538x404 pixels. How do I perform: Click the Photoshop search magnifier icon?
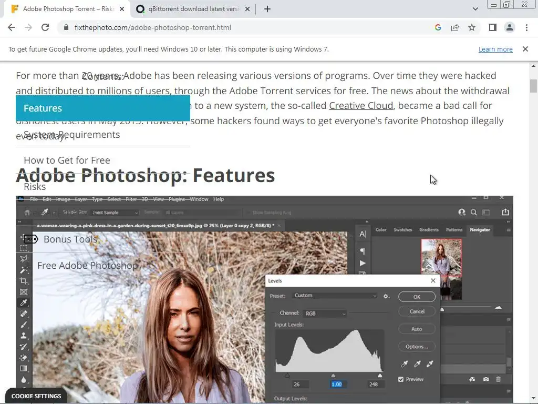point(473,213)
